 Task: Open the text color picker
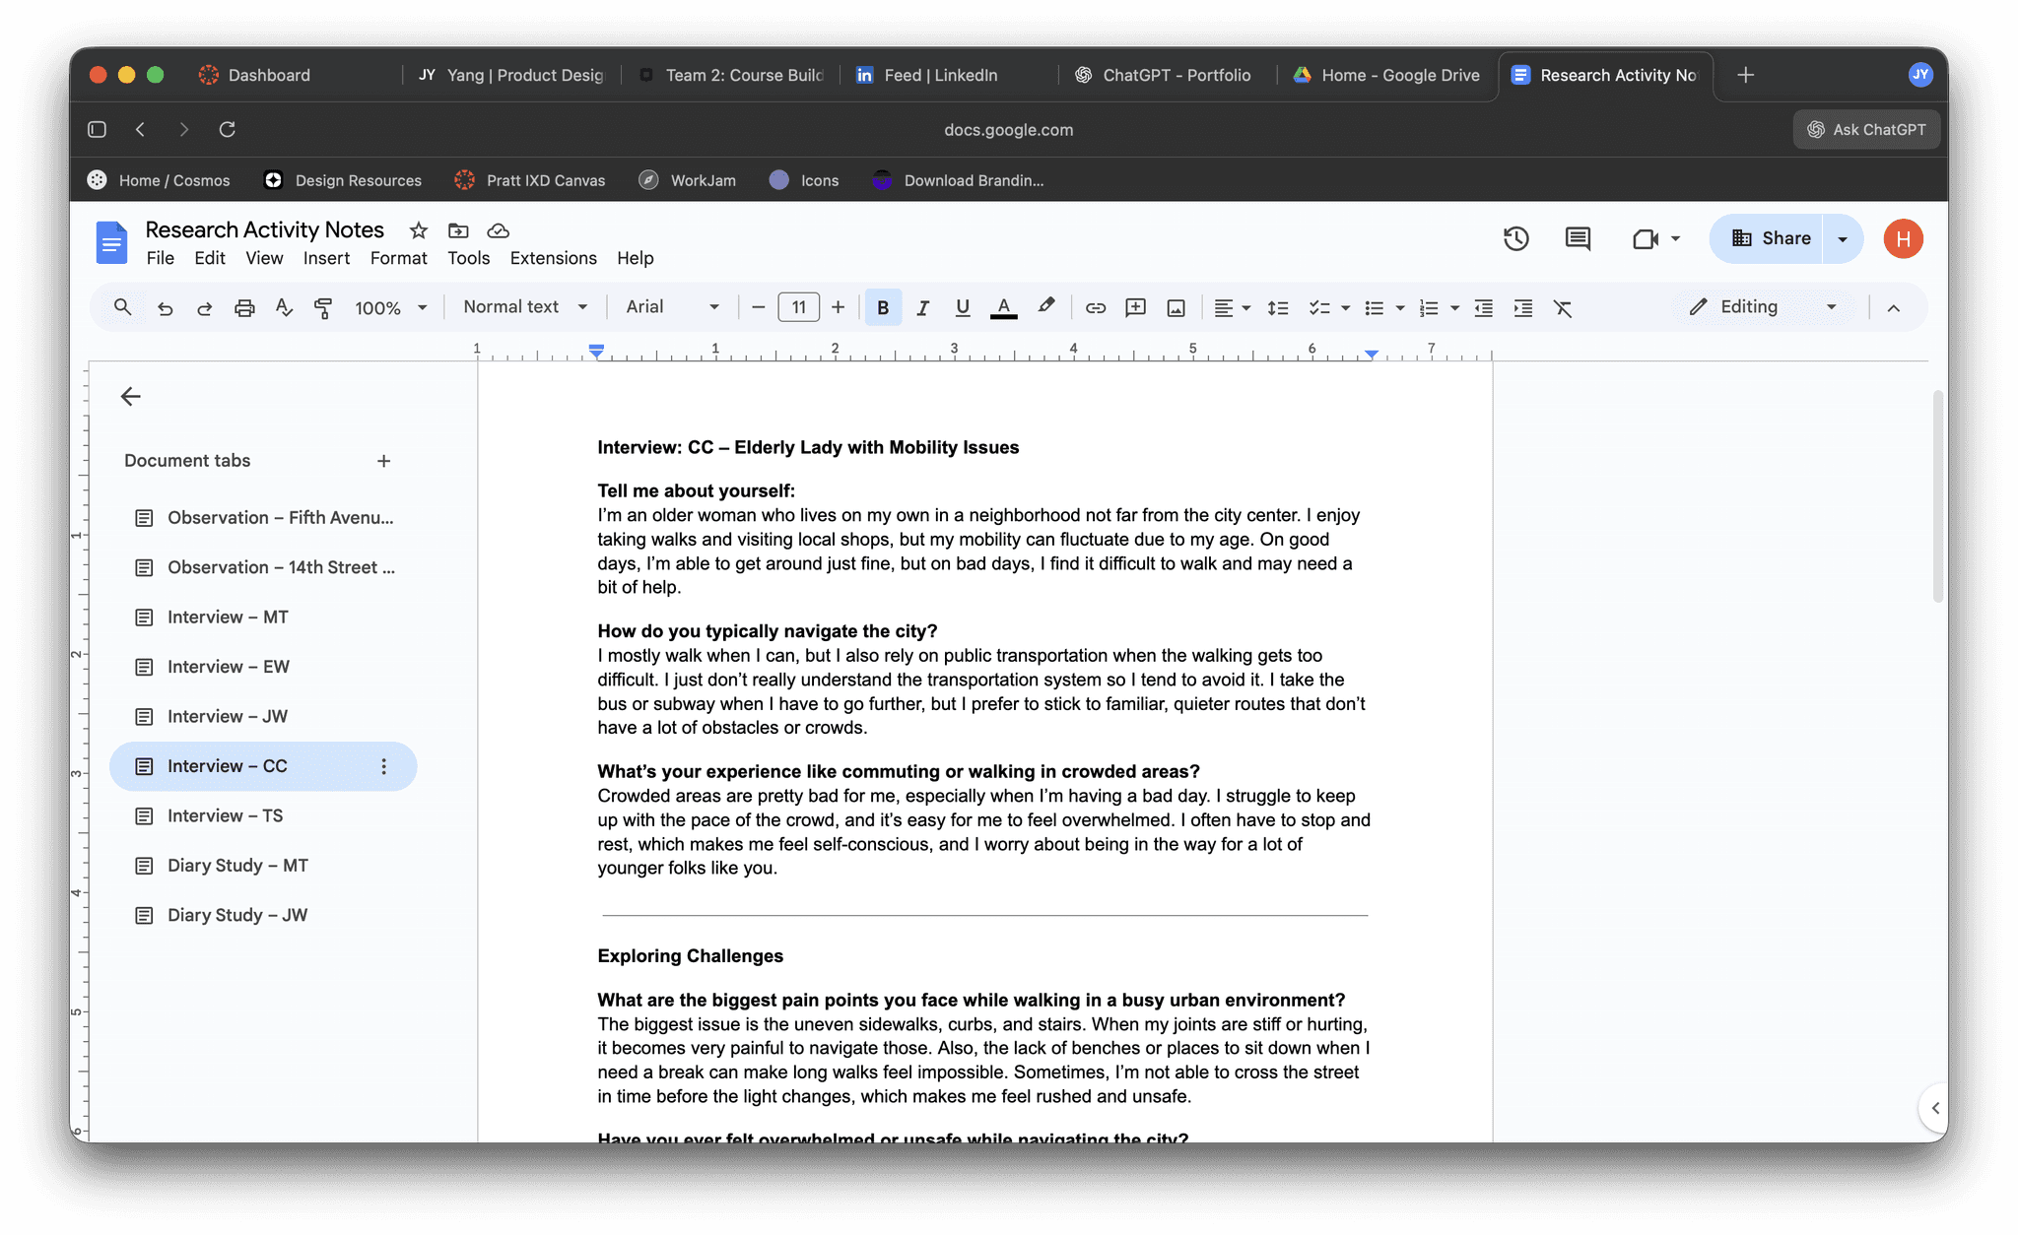click(x=1003, y=308)
